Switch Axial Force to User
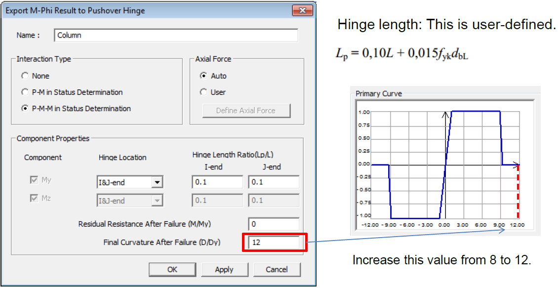This screenshot has height=288, width=558. click(203, 92)
